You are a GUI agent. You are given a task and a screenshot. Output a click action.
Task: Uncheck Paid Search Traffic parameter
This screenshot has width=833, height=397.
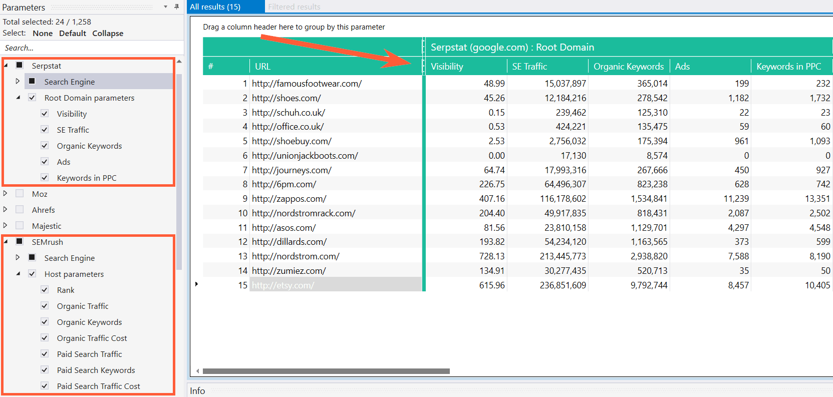(x=45, y=354)
